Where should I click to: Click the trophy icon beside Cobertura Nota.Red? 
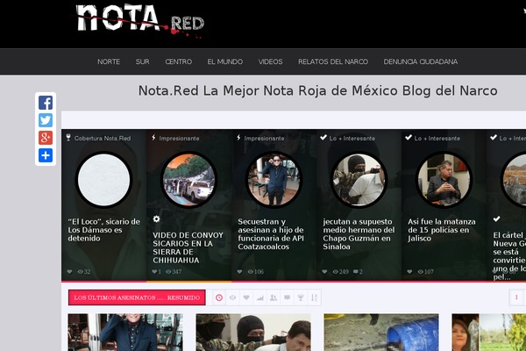coord(68,138)
